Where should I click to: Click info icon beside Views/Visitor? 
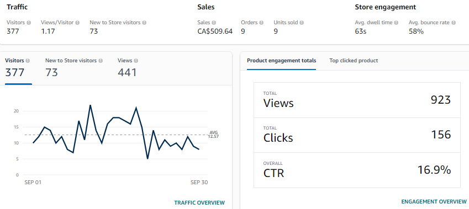tap(77, 23)
